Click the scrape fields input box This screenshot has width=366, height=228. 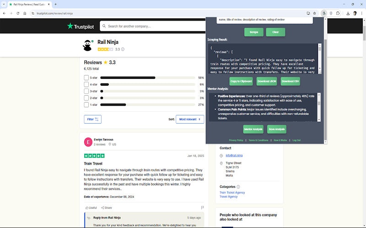pos(265,20)
